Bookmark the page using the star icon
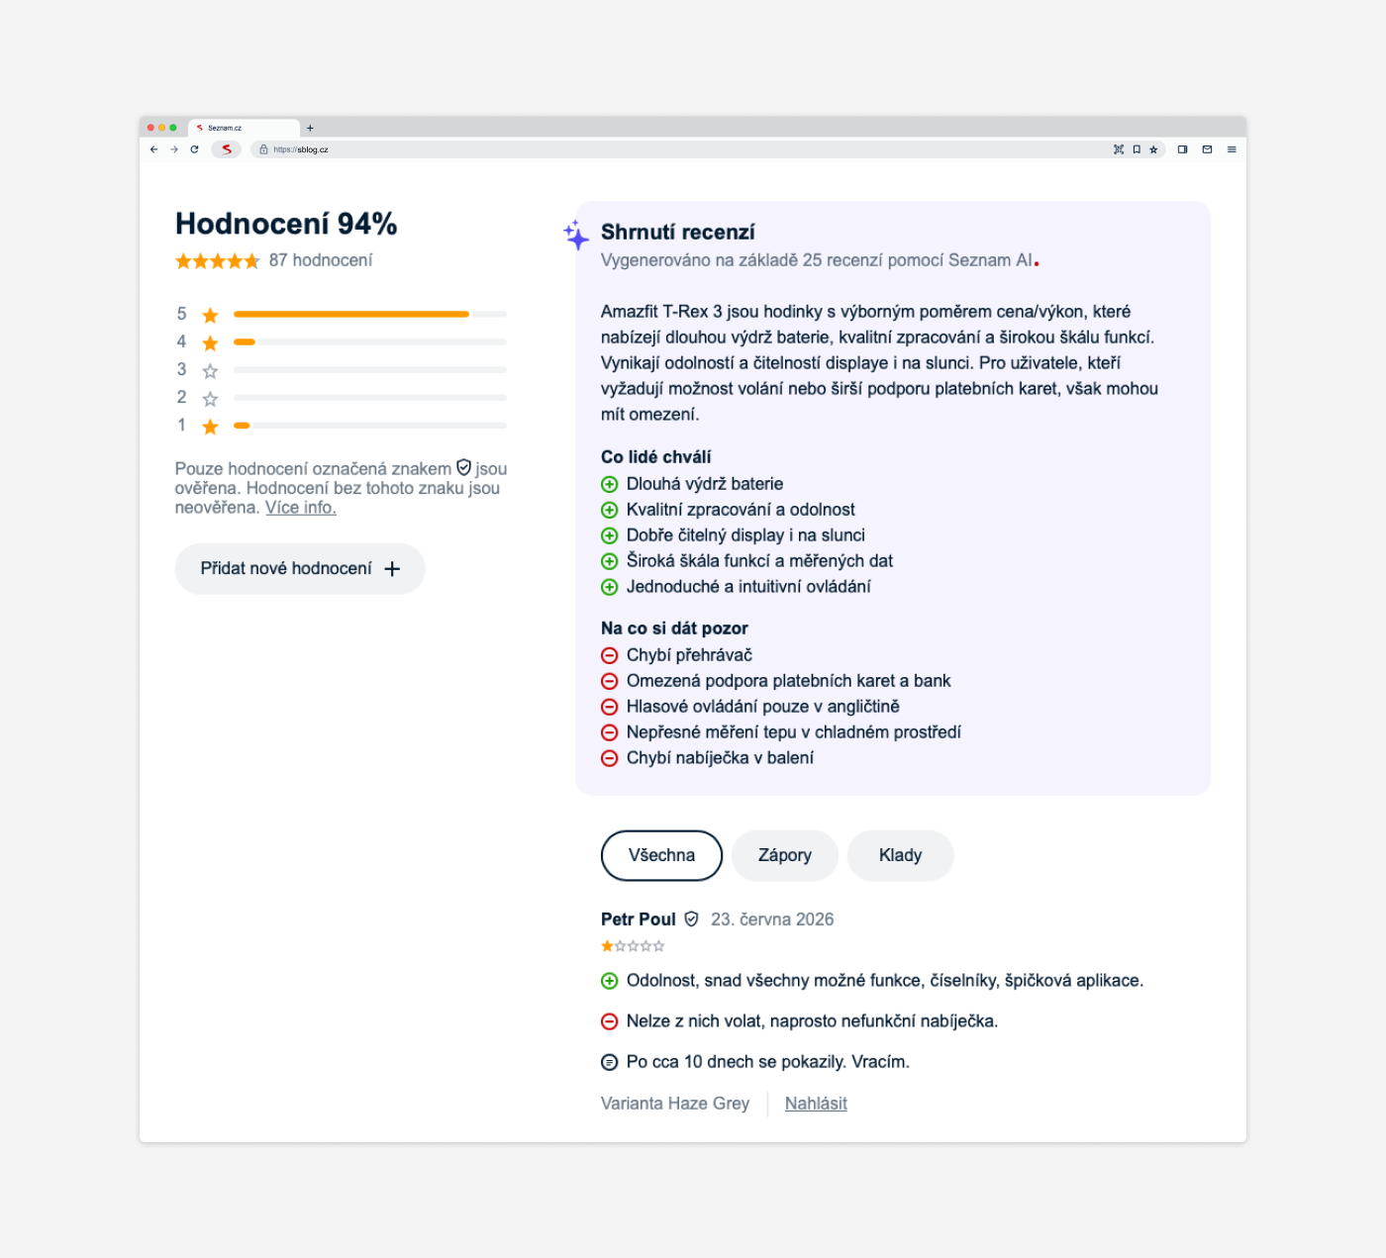 click(1153, 149)
